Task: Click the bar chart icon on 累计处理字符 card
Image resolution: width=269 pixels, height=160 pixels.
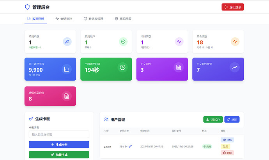Action: 67,69
